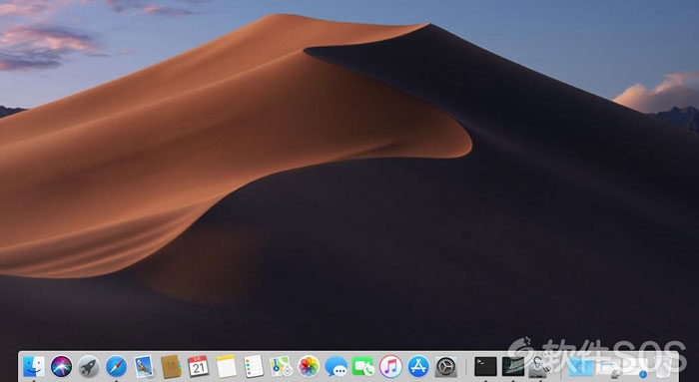Open Terminal in the Dock
699x382 pixels.
point(485,366)
